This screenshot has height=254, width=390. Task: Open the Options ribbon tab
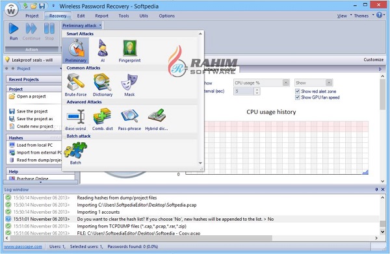pos(166,16)
